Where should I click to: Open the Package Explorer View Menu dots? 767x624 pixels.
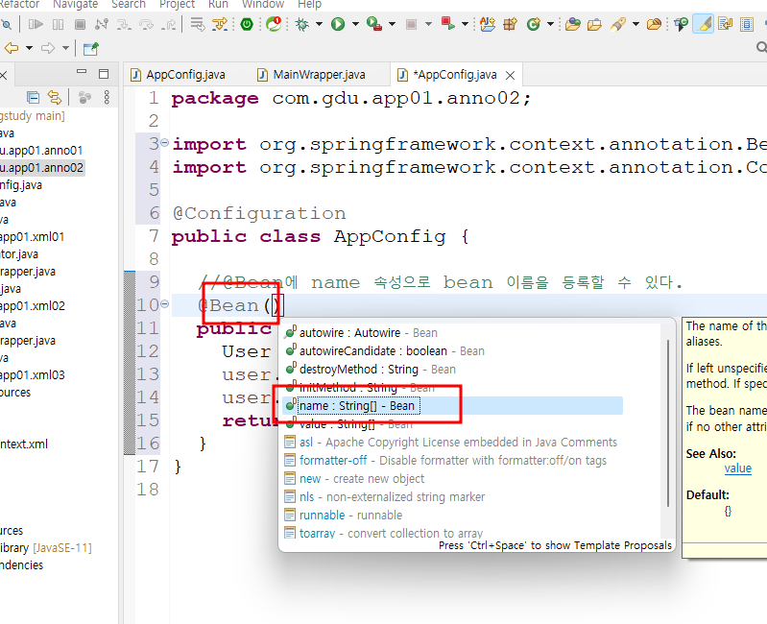[107, 97]
